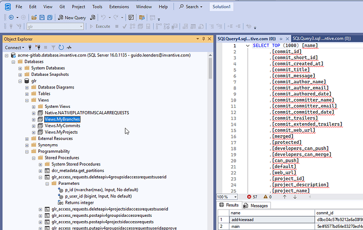Open the Extensions menu
The height and width of the screenshot is (230, 363).
(x=118, y=7)
